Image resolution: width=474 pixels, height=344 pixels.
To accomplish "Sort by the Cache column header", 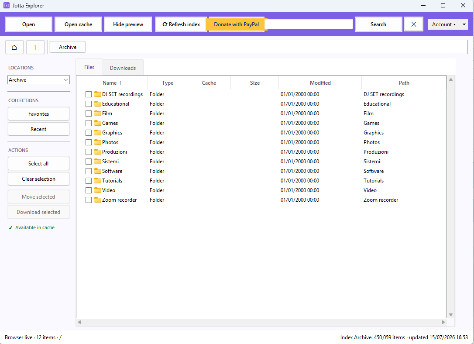I will pos(209,83).
